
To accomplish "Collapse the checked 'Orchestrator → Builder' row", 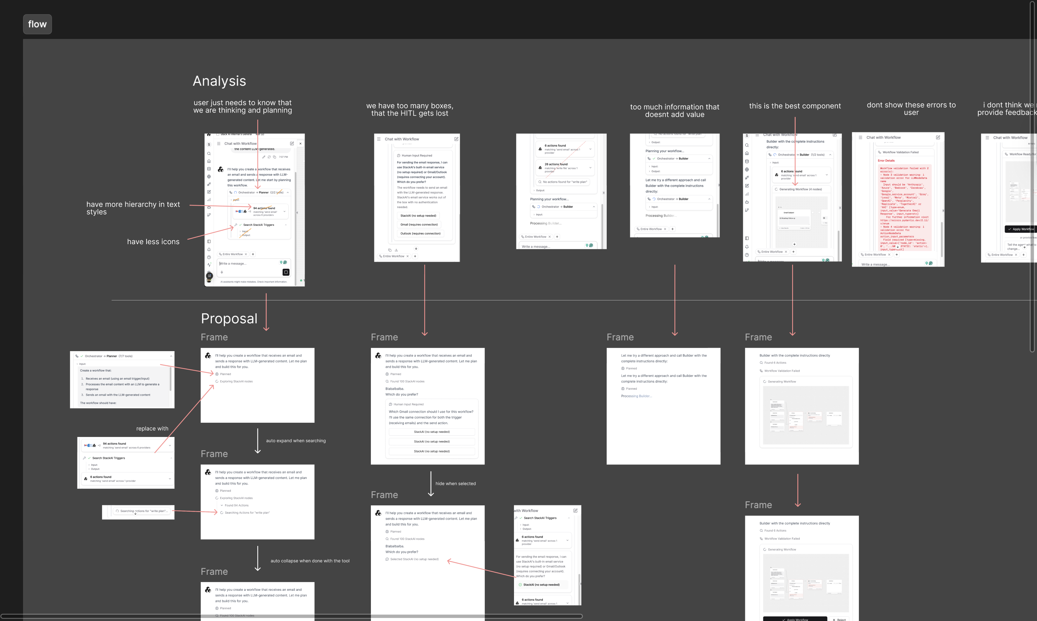I will (709, 159).
